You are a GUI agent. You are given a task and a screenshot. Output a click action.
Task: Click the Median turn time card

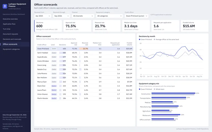pos(136,26)
